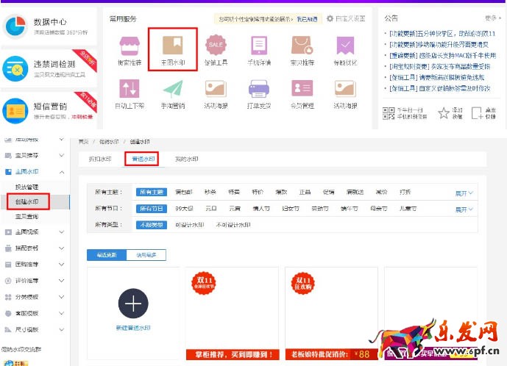Click the 宝贝推荐 shopping bag icon

point(302,46)
